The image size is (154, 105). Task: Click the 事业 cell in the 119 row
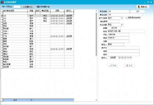click(x=45, y=18)
